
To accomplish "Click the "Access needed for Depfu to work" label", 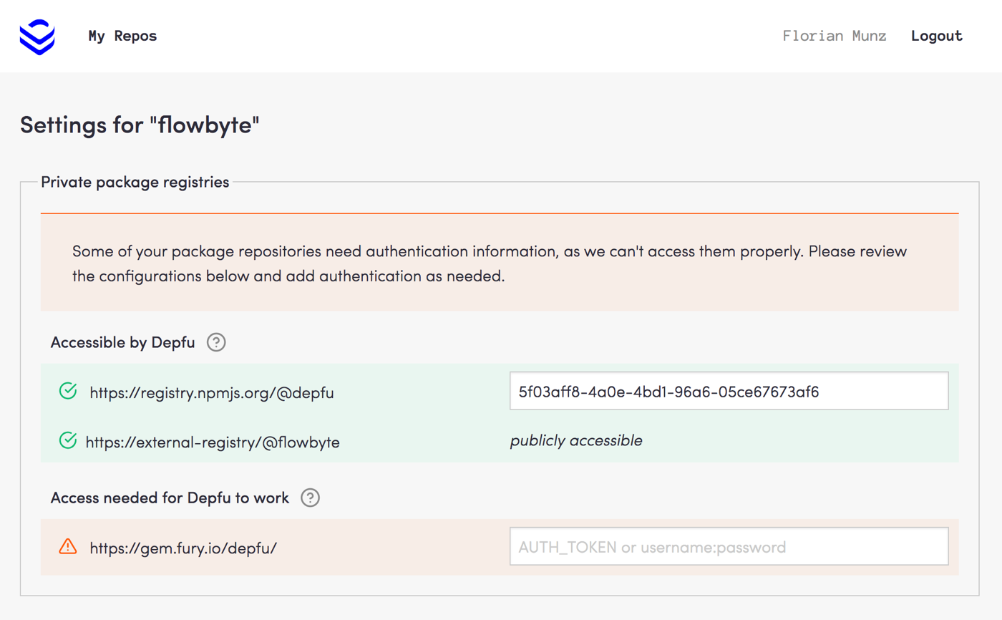I will [170, 498].
